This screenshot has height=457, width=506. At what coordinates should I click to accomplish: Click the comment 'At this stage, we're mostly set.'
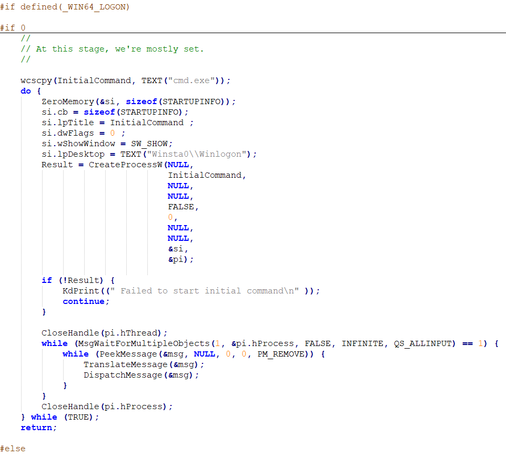[x=120, y=49]
